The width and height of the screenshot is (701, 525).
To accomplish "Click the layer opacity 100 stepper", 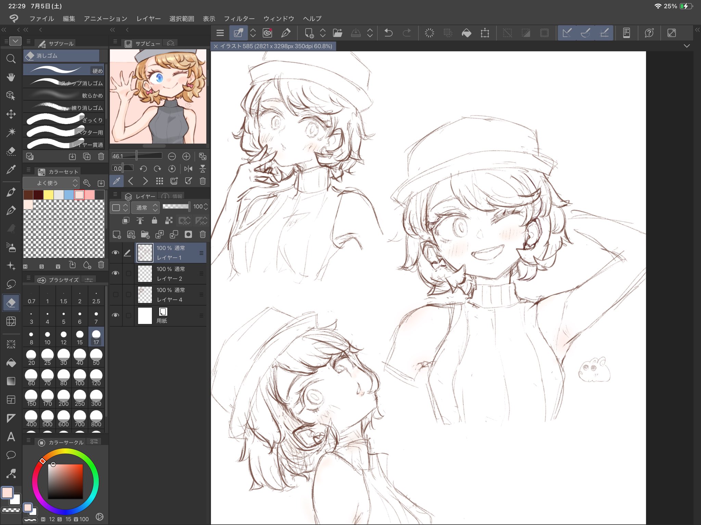I will tap(206, 207).
